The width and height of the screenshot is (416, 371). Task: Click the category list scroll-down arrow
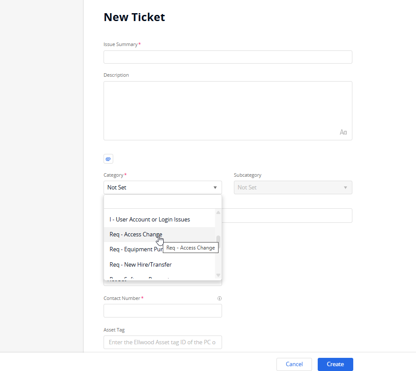coord(218,275)
